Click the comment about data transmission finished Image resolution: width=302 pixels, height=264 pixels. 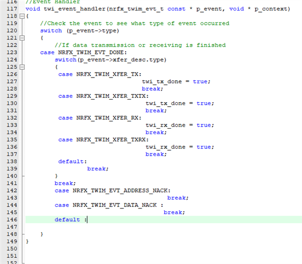[x=140, y=45]
